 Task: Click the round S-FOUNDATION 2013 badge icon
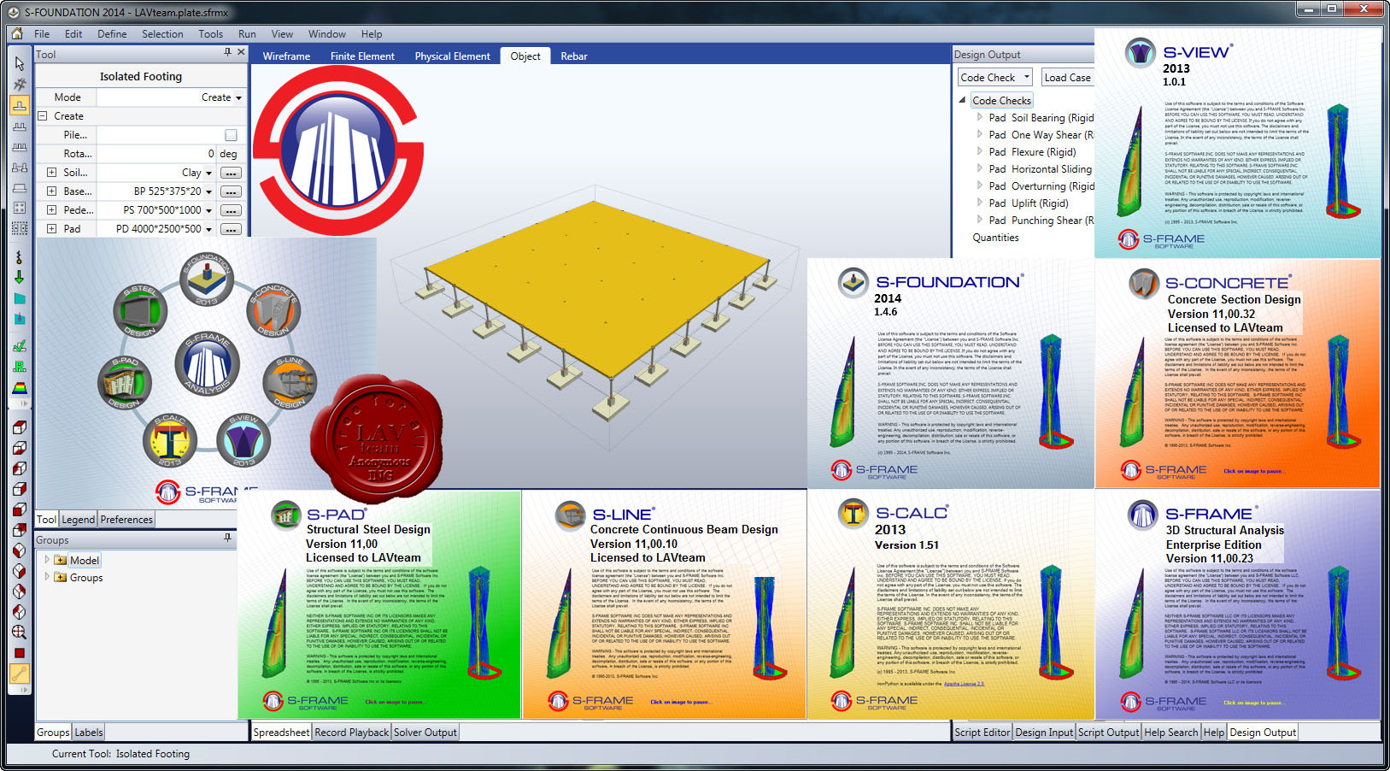coord(206,280)
